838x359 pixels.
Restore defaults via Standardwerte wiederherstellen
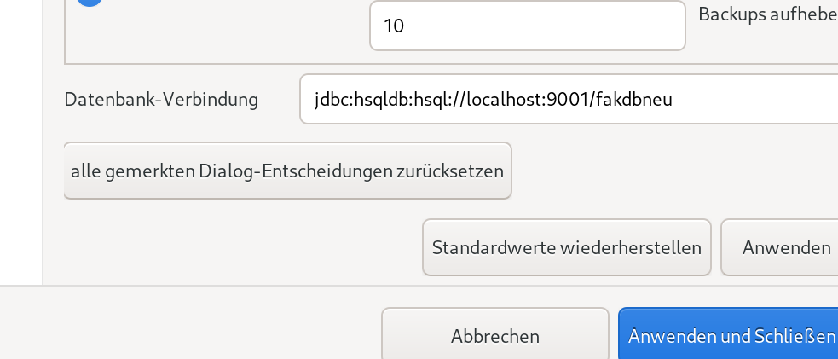point(567,247)
